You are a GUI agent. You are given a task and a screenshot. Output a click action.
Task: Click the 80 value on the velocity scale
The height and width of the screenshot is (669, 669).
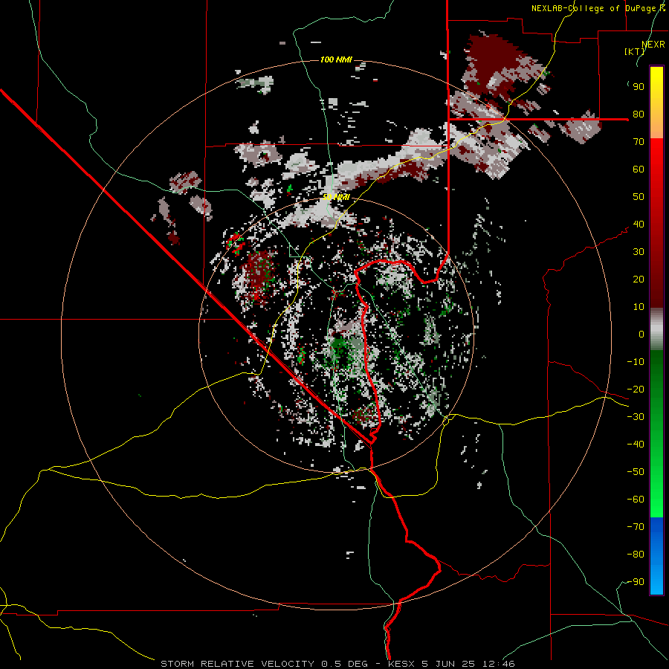tap(639, 114)
